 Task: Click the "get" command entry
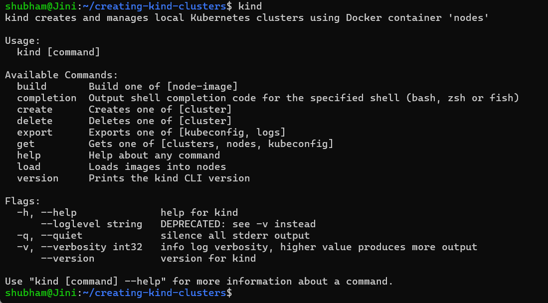point(26,144)
